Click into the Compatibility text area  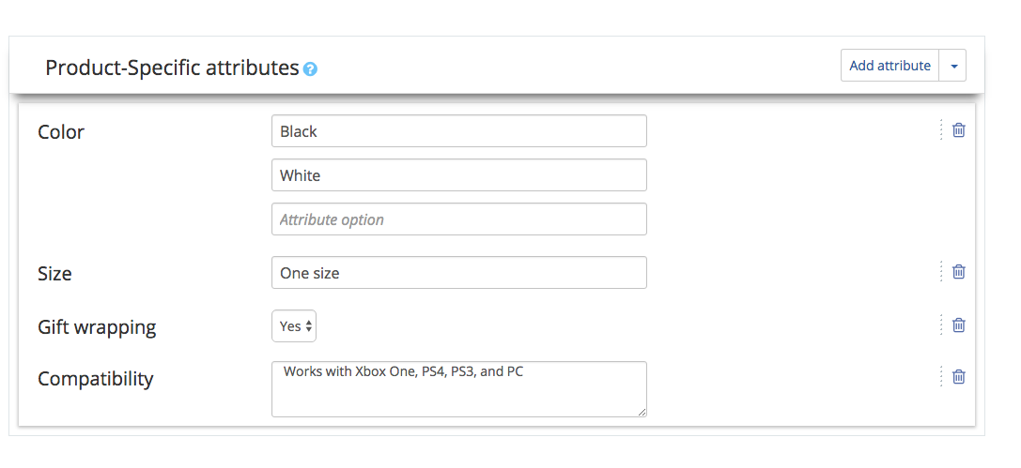[x=458, y=389]
